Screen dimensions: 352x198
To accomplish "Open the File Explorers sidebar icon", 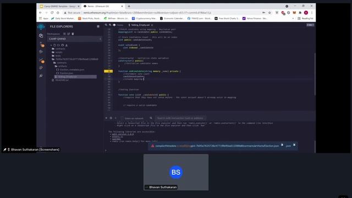I will (41, 36).
